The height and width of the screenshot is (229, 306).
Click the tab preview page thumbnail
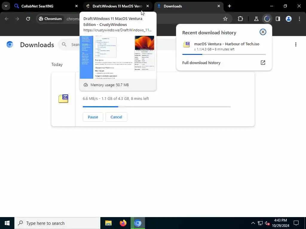tap(118, 57)
